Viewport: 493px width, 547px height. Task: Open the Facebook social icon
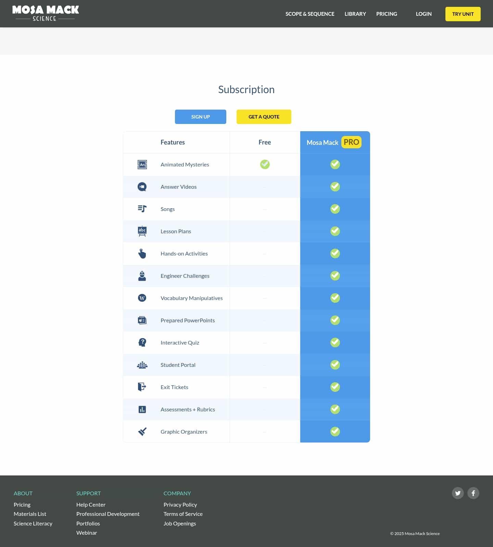pos(473,493)
